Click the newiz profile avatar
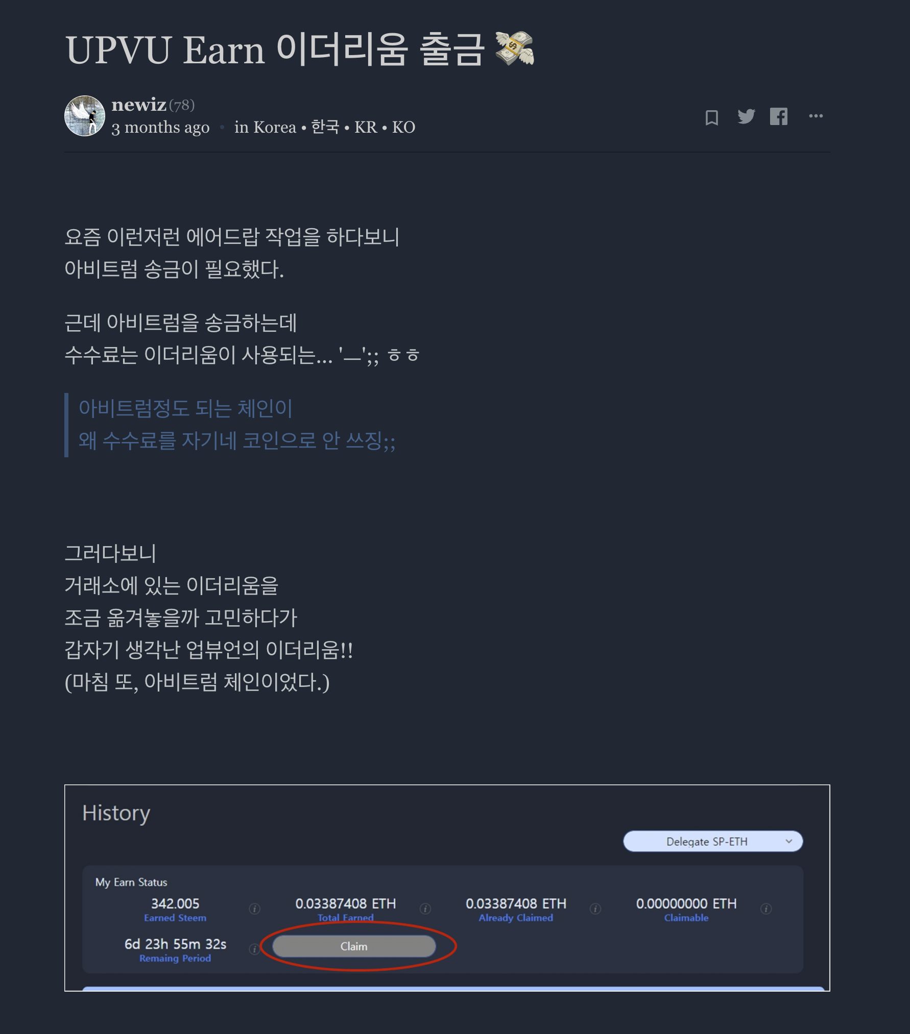The image size is (910, 1034). (x=85, y=116)
